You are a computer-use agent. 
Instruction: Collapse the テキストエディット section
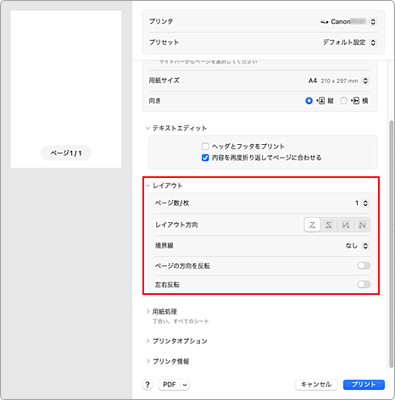click(147, 128)
